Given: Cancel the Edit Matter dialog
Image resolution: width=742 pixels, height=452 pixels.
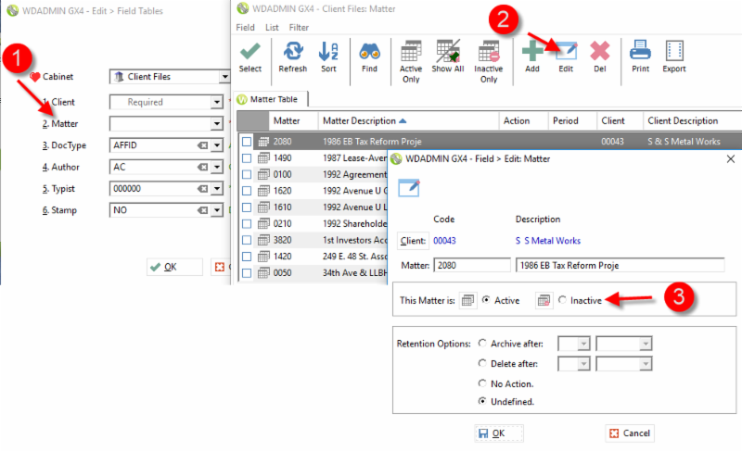Looking at the screenshot, I should (629, 433).
